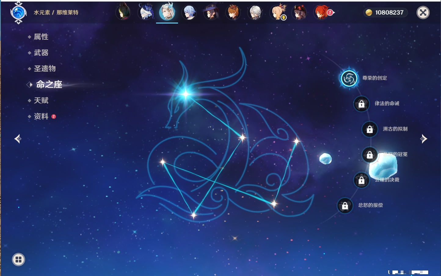Switch to the 武器 weapon tab
Image resolution: width=441 pixels, height=276 pixels.
click(41, 53)
